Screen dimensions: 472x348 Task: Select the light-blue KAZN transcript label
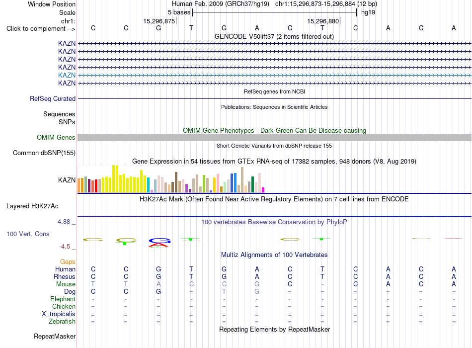[67, 75]
